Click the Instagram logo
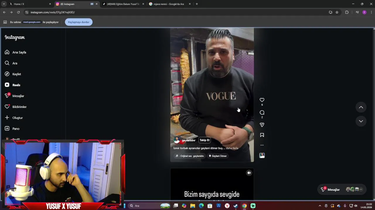Screen dimensions: 375x210 click(15, 37)
